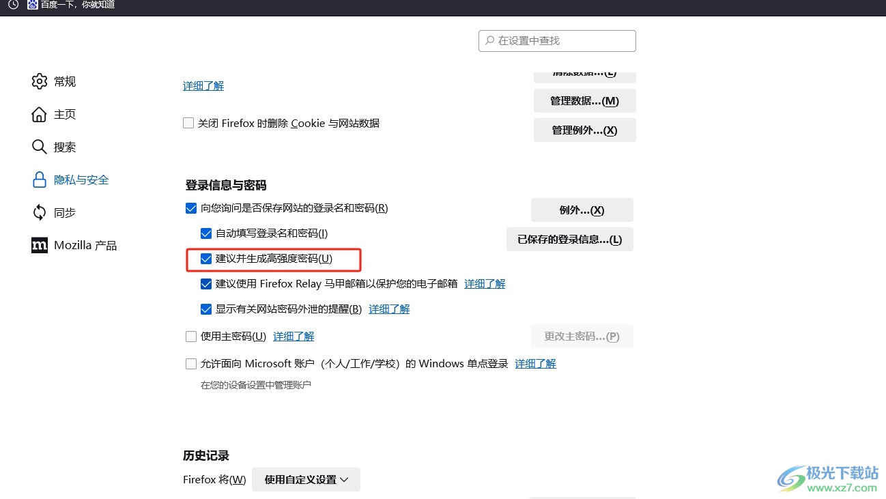Click 管理数据...(M) button
Viewport: 886px width, 499px height.
(585, 100)
